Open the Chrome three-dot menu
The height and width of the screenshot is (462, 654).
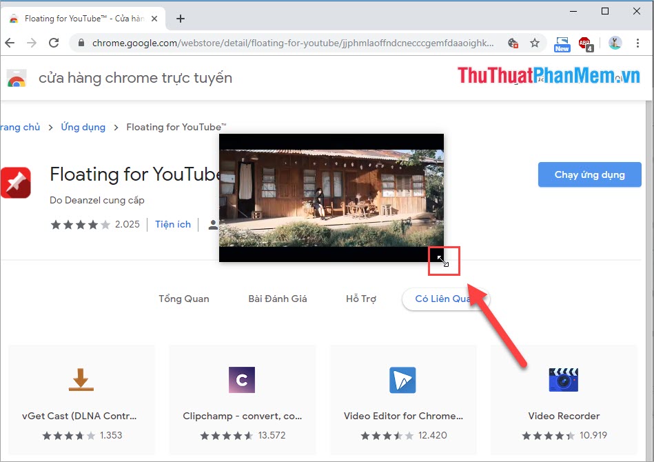click(x=637, y=43)
